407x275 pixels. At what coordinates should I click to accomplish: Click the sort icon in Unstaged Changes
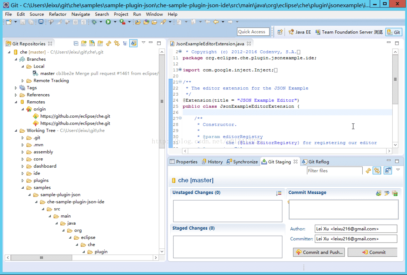(279, 193)
